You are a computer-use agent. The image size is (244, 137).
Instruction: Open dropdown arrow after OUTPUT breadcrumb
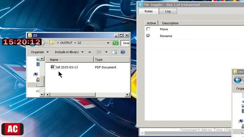click(75, 43)
